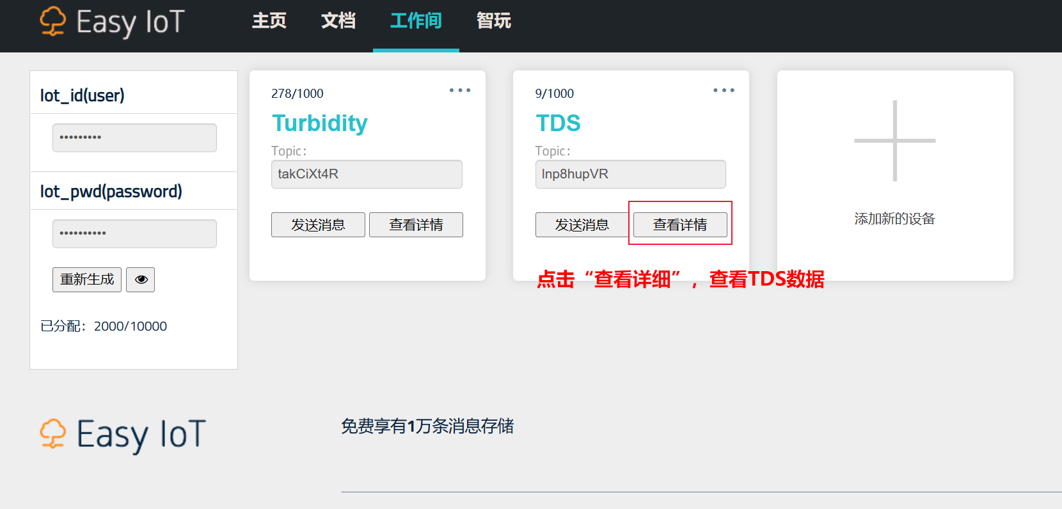Click the plus icon to add device
1062x509 pixels.
point(895,141)
